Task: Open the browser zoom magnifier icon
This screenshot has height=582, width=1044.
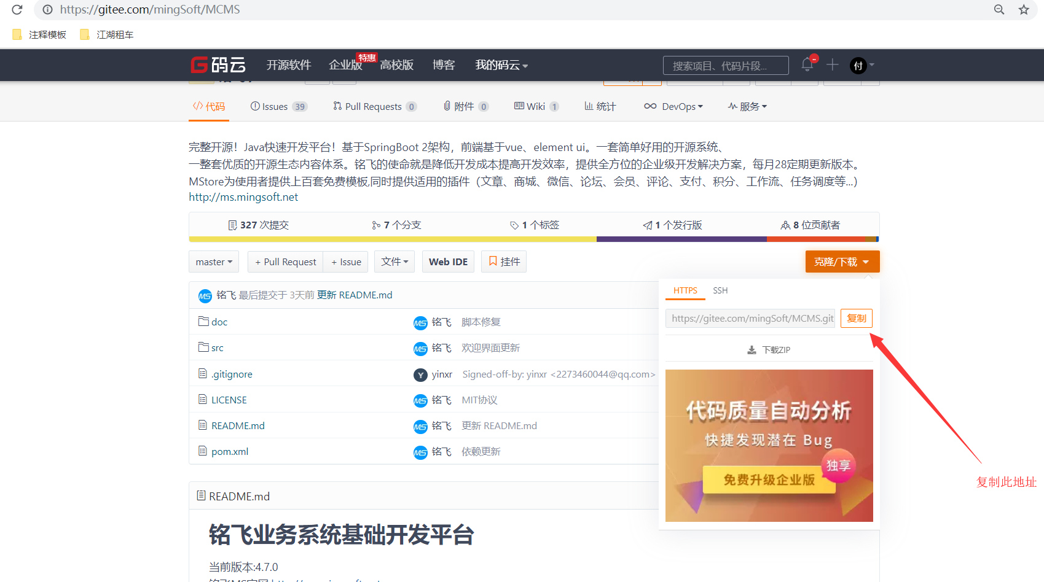Action: [999, 9]
